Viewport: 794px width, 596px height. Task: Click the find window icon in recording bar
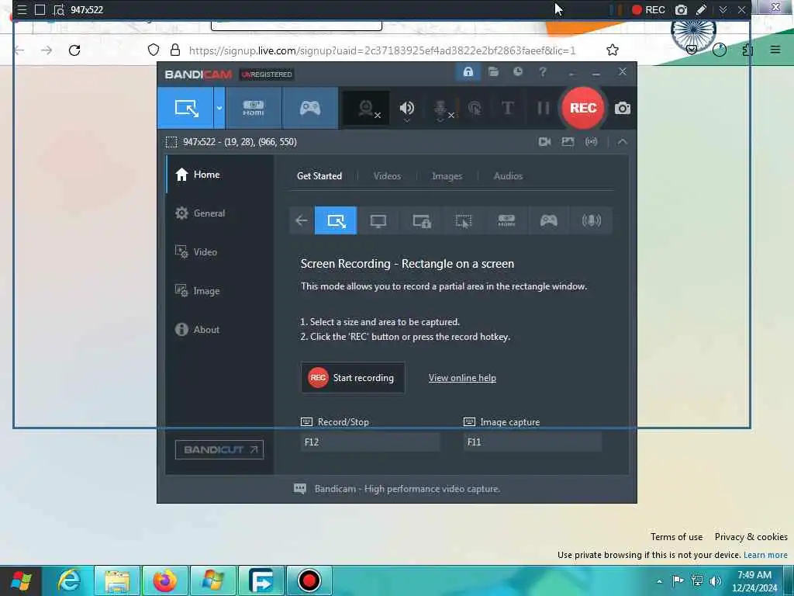click(x=59, y=9)
